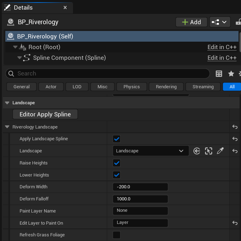Select Spline Component in component tree
Image resolution: width=241 pixels, height=241 pixels.
click(69, 58)
